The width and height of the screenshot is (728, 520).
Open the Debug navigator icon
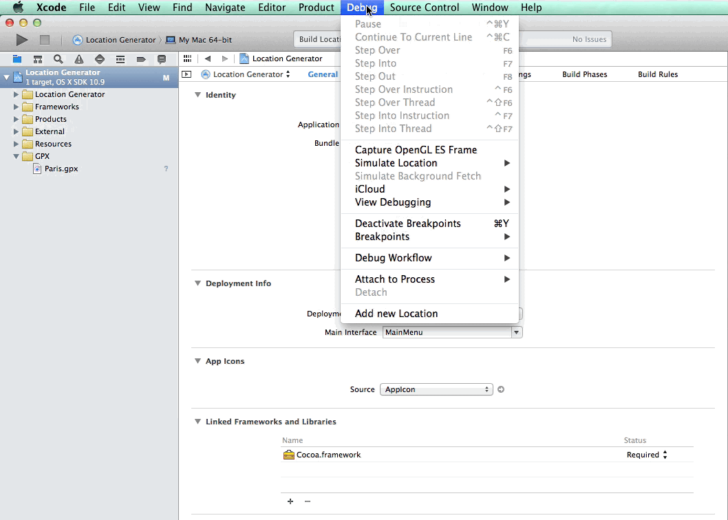tap(120, 59)
